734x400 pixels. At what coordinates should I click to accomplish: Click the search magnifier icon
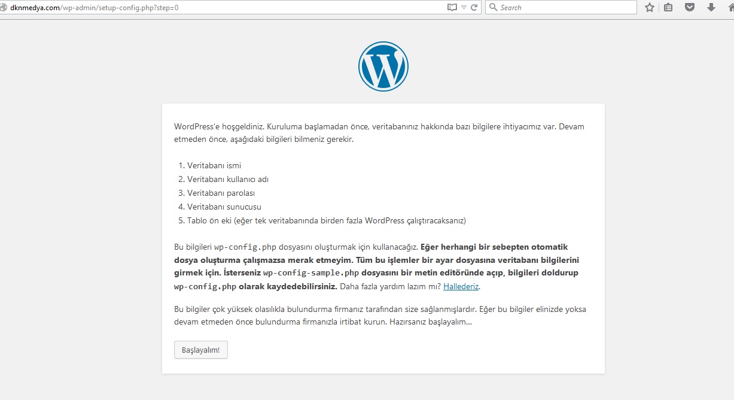[493, 7]
